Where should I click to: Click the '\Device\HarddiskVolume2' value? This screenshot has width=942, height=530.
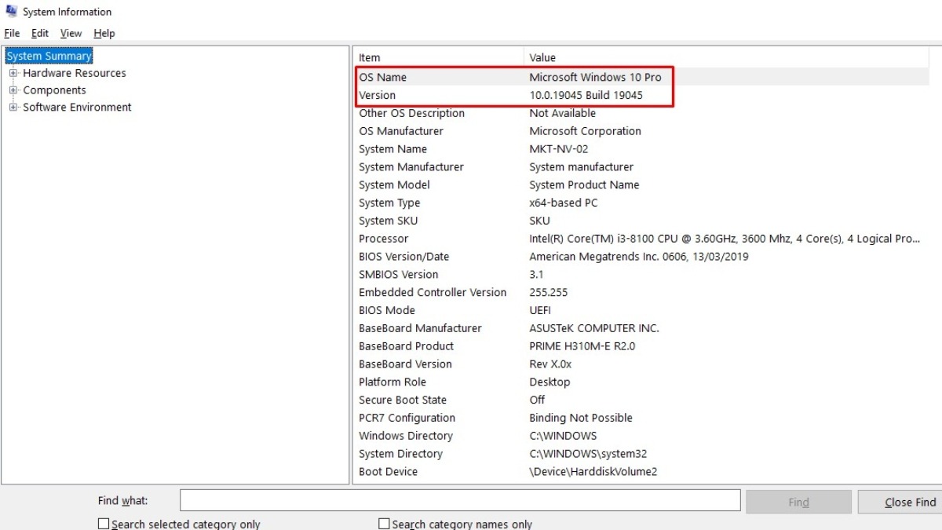point(593,473)
